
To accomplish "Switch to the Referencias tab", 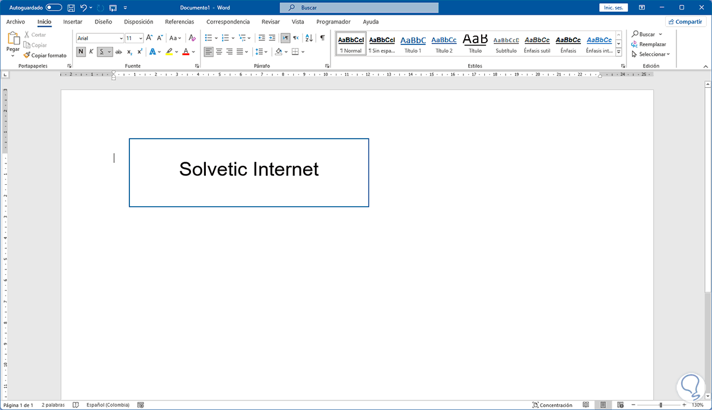I will pos(179,22).
